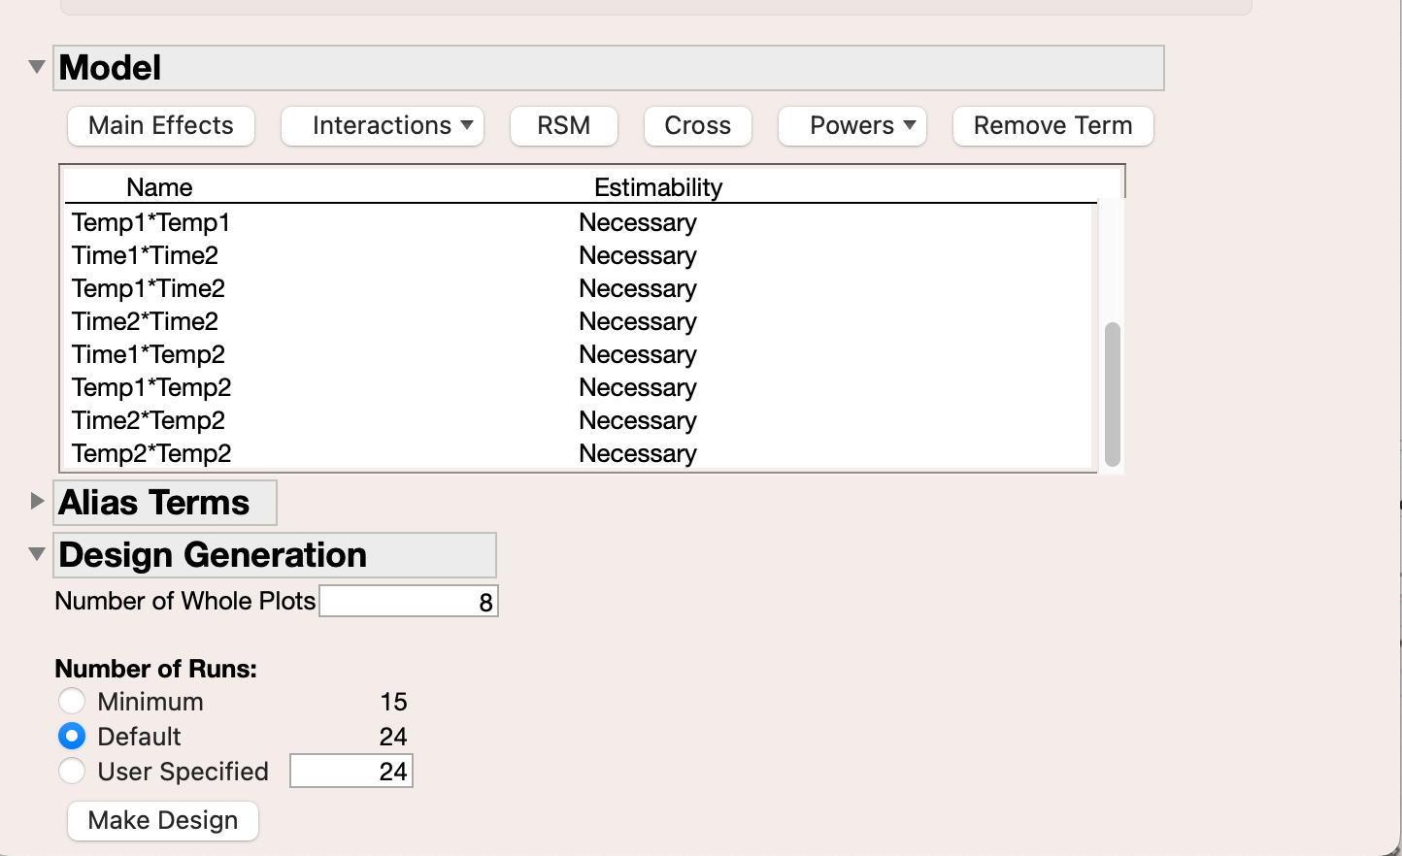Open the Interactions dropdown
This screenshot has width=1402, height=856.
click(x=382, y=125)
